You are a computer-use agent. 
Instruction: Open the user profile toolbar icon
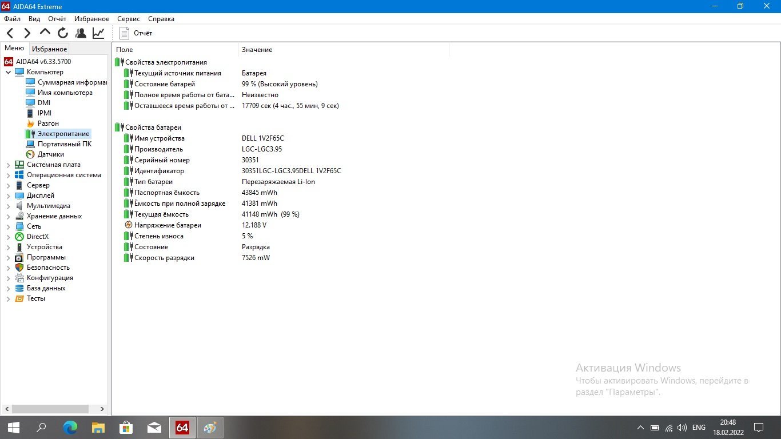81,33
